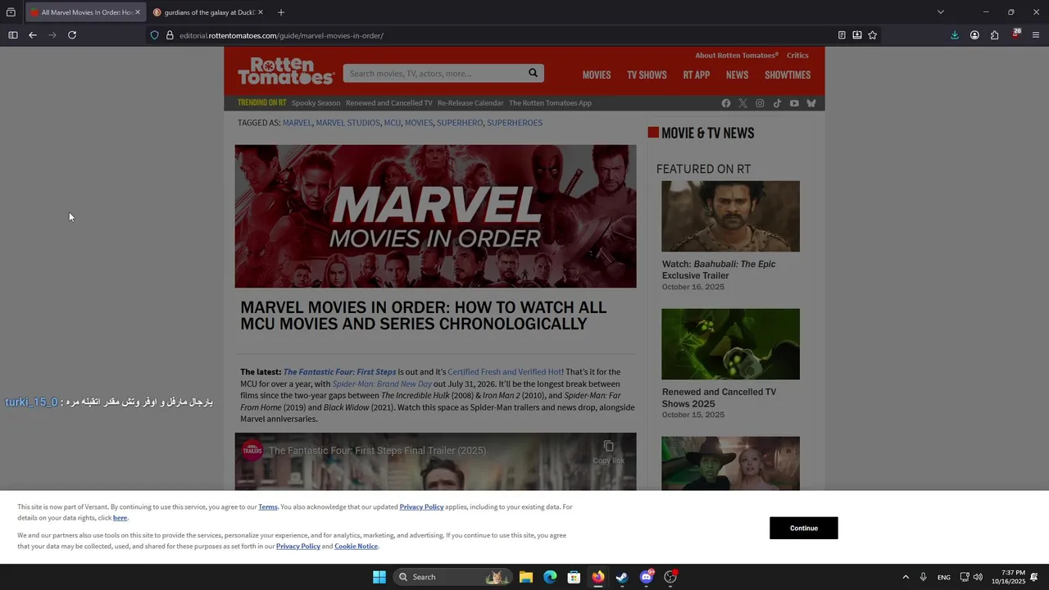
Task: Open Renewed and Cancelled TV trending link
Action: (x=388, y=103)
